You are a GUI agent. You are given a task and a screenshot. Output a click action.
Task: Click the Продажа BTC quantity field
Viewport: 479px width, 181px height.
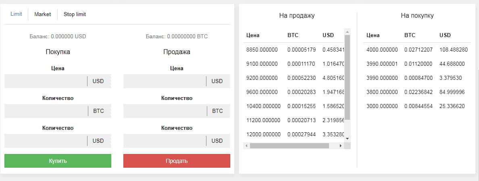[x=165, y=111]
